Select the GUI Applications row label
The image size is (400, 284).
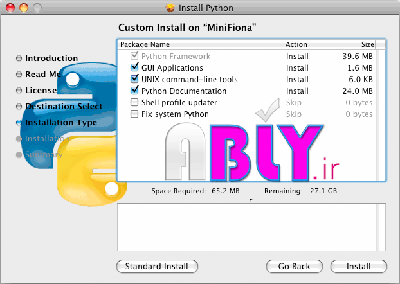pos(172,68)
